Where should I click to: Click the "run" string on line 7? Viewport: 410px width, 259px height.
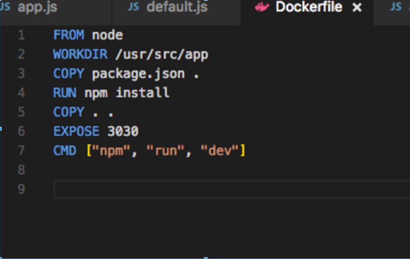point(165,151)
